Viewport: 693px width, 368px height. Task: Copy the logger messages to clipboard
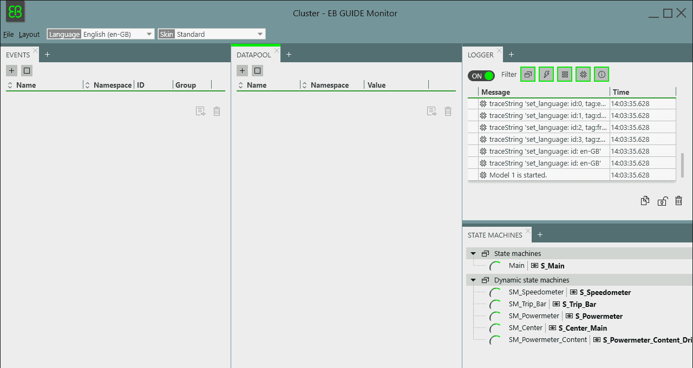(645, 201)
